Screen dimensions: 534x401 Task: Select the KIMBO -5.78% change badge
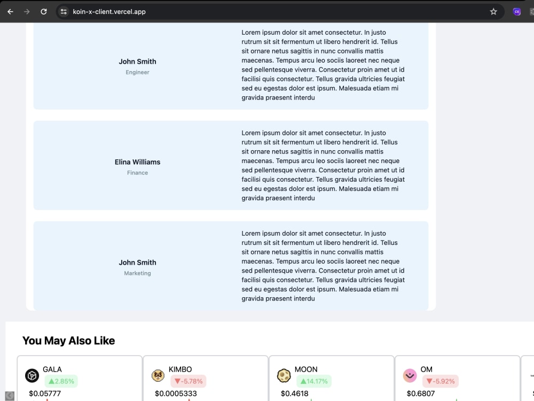189,381
